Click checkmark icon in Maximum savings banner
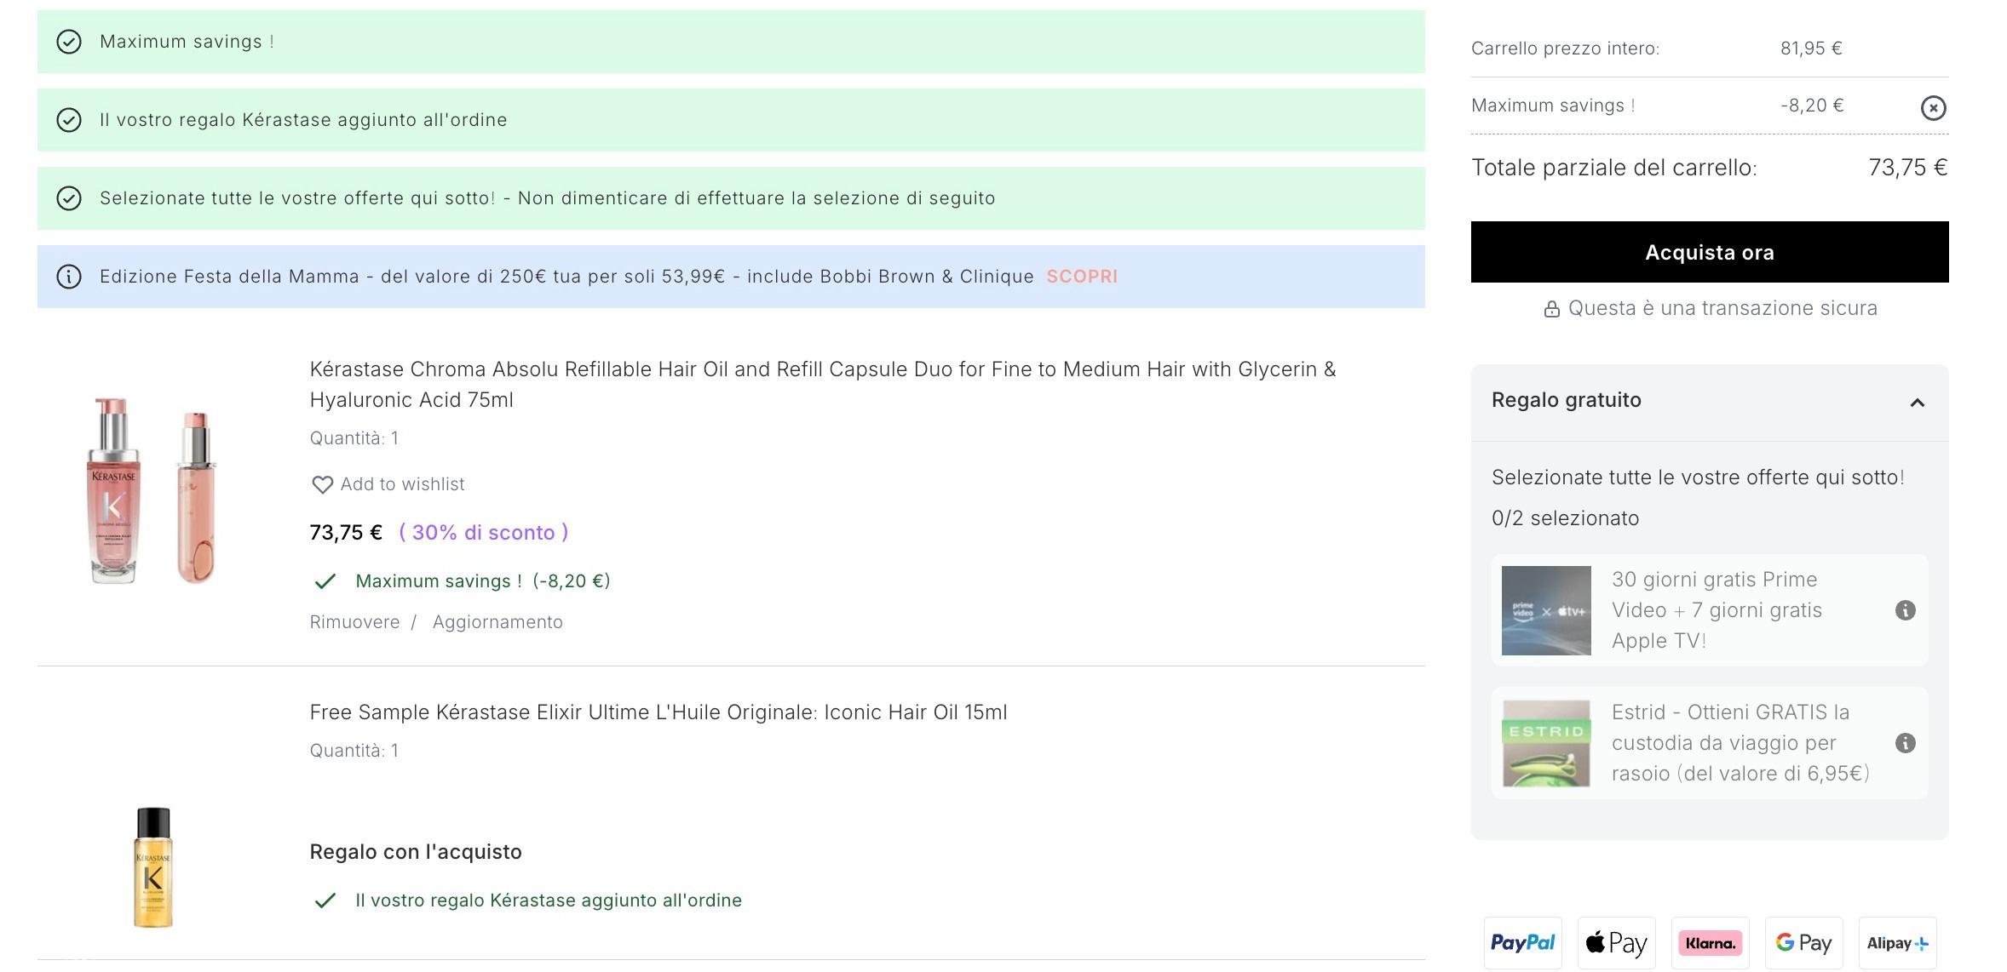 69,42
